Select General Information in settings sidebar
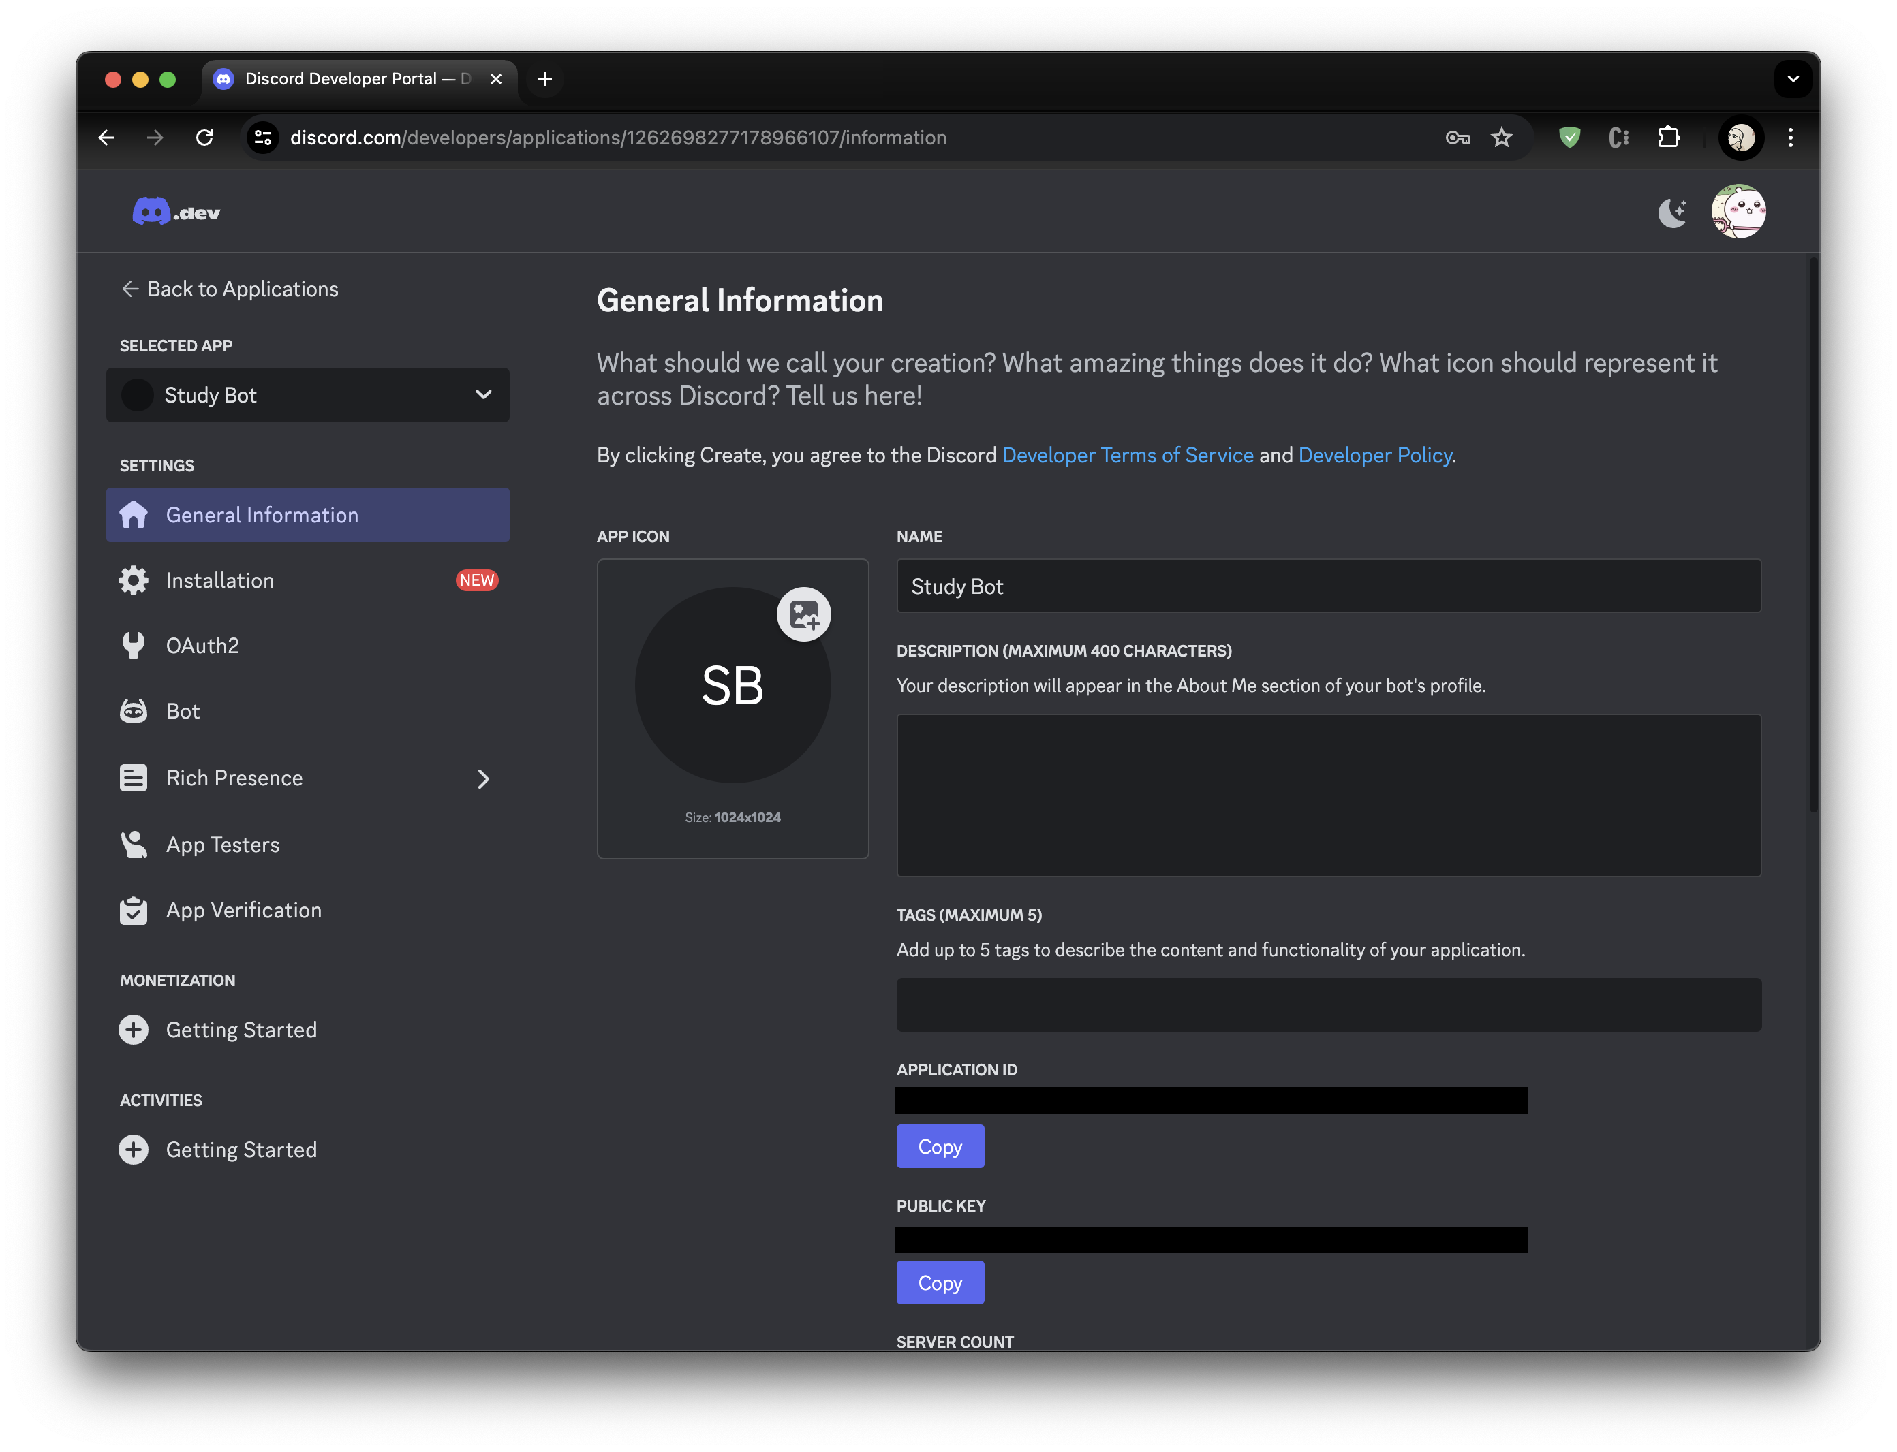The height and width of the screenshot is (1452, 1897). pyautogui.click(x=308, y=515)
